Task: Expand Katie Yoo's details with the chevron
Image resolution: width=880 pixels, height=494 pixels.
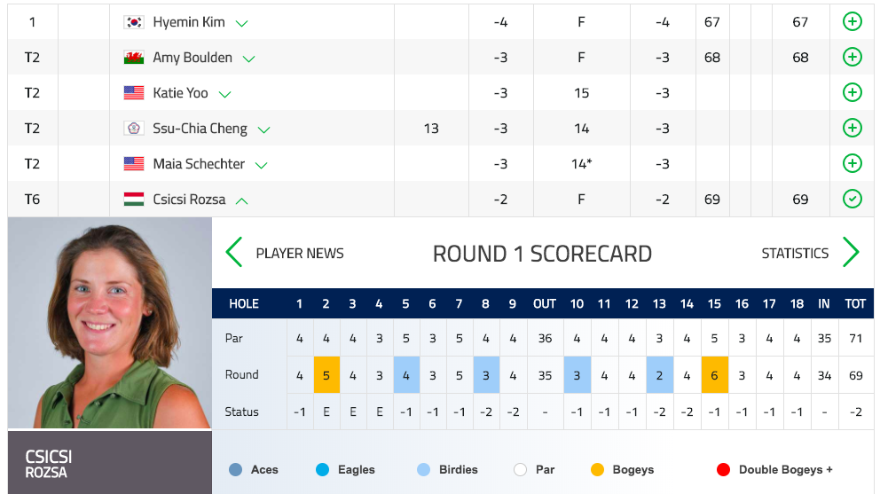Action: pos(225,94)
